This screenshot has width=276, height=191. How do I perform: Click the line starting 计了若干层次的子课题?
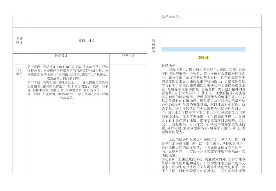[x=203, y=120]
